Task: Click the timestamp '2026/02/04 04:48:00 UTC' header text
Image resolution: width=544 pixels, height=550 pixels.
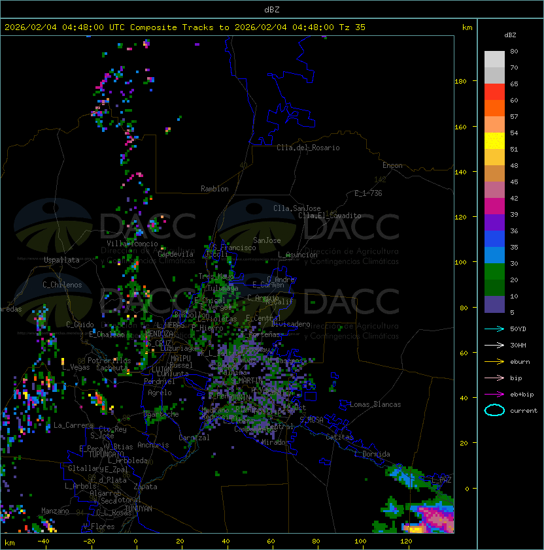Action: (65, 27)
